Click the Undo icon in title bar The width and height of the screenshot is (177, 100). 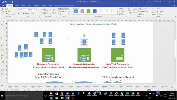click(x=6, y=2)
